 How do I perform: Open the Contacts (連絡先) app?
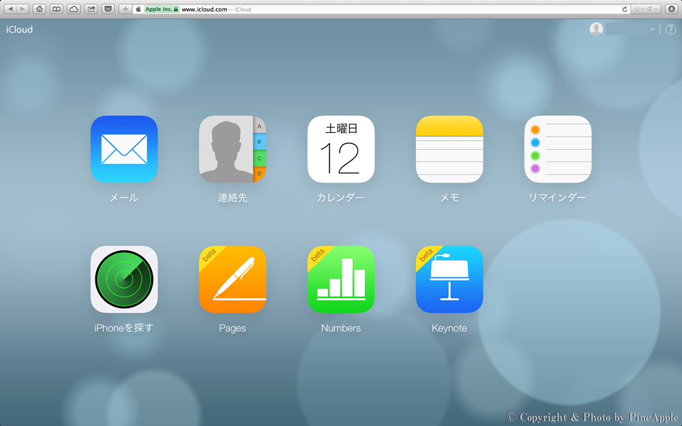click(x=232, y=149)
